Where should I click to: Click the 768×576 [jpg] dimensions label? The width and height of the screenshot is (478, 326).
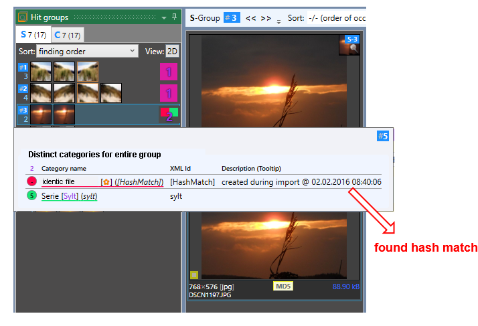[212, 287]
